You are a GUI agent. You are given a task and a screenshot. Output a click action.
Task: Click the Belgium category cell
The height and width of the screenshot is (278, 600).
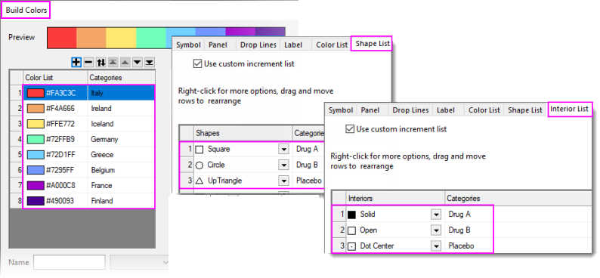[x=122, y=170]
